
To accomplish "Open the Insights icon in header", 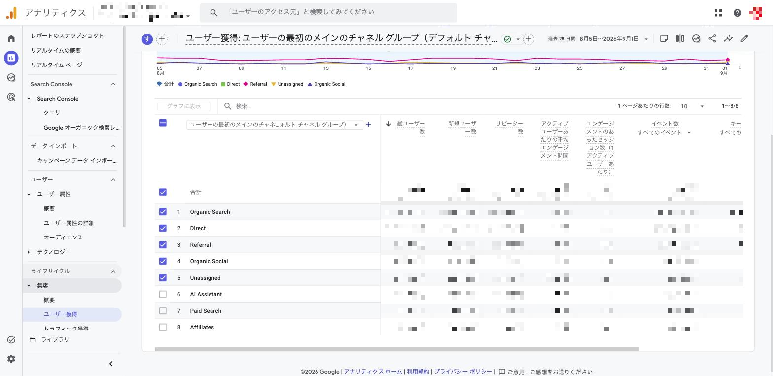I will tap(696, 38).
